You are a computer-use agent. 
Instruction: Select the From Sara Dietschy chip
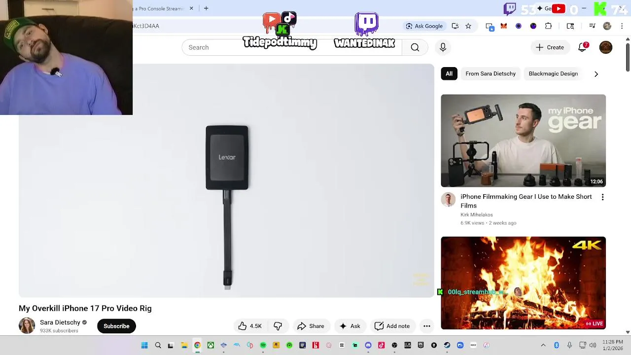[491, 73]
